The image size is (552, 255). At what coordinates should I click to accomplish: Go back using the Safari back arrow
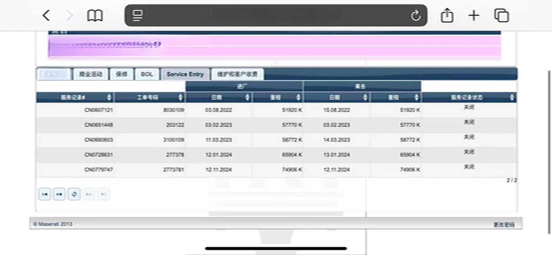click(x=47, y=15)
